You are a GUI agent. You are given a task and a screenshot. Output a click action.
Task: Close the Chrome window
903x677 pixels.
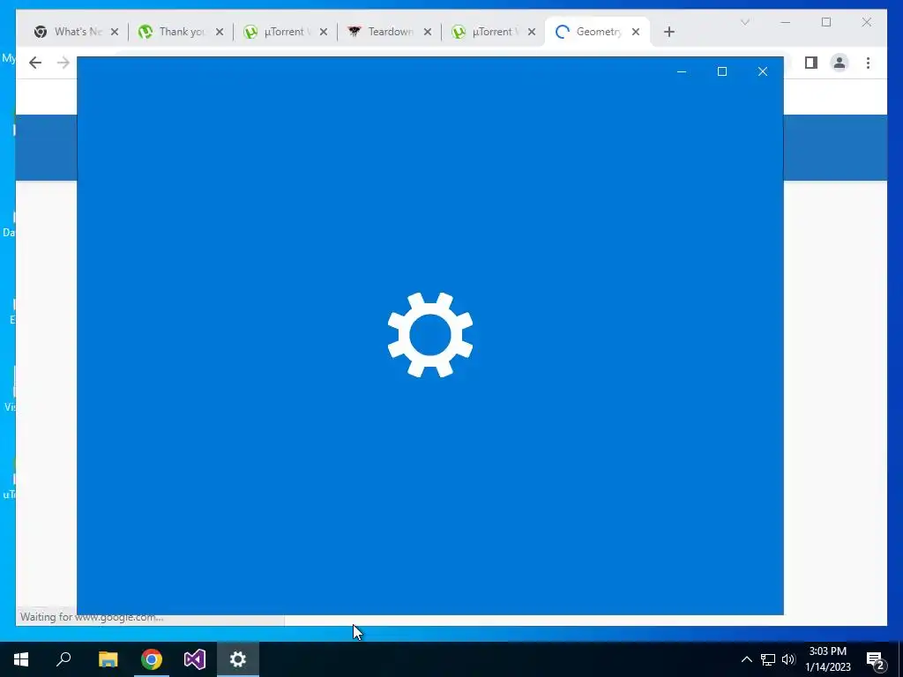[866, 22]
